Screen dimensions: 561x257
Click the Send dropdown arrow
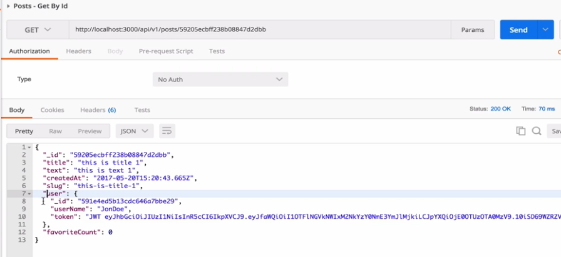pyautogui.click(x=546, y=29)
